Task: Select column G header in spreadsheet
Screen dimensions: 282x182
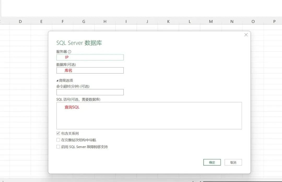Action: [x=84, y=22]
